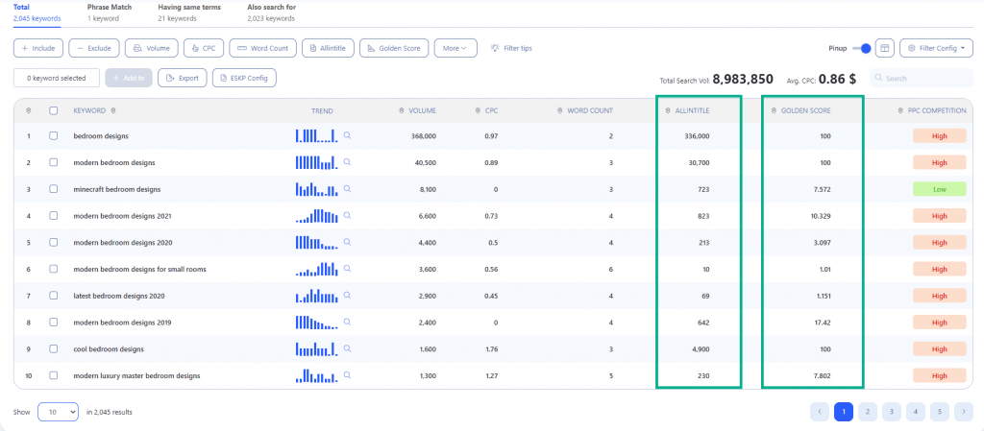The image size is (984, 431).
Task: Click Low PPC badge for minecraft bedroom designs
Action: 940,189
